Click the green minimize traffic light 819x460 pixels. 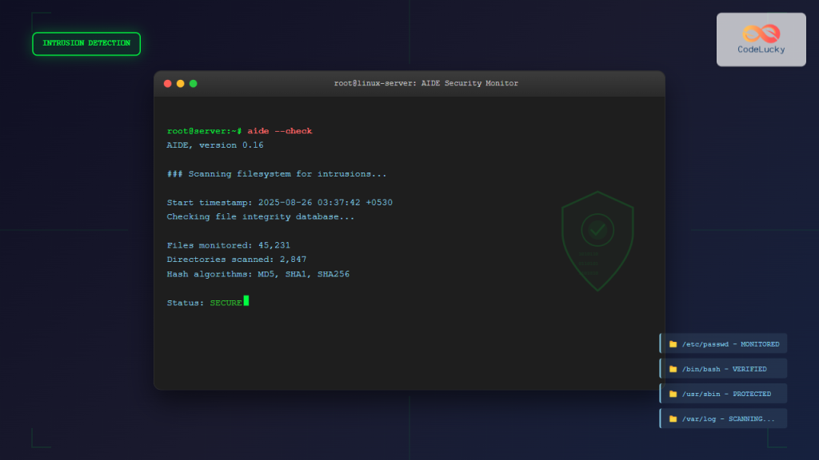click(193, 83)
